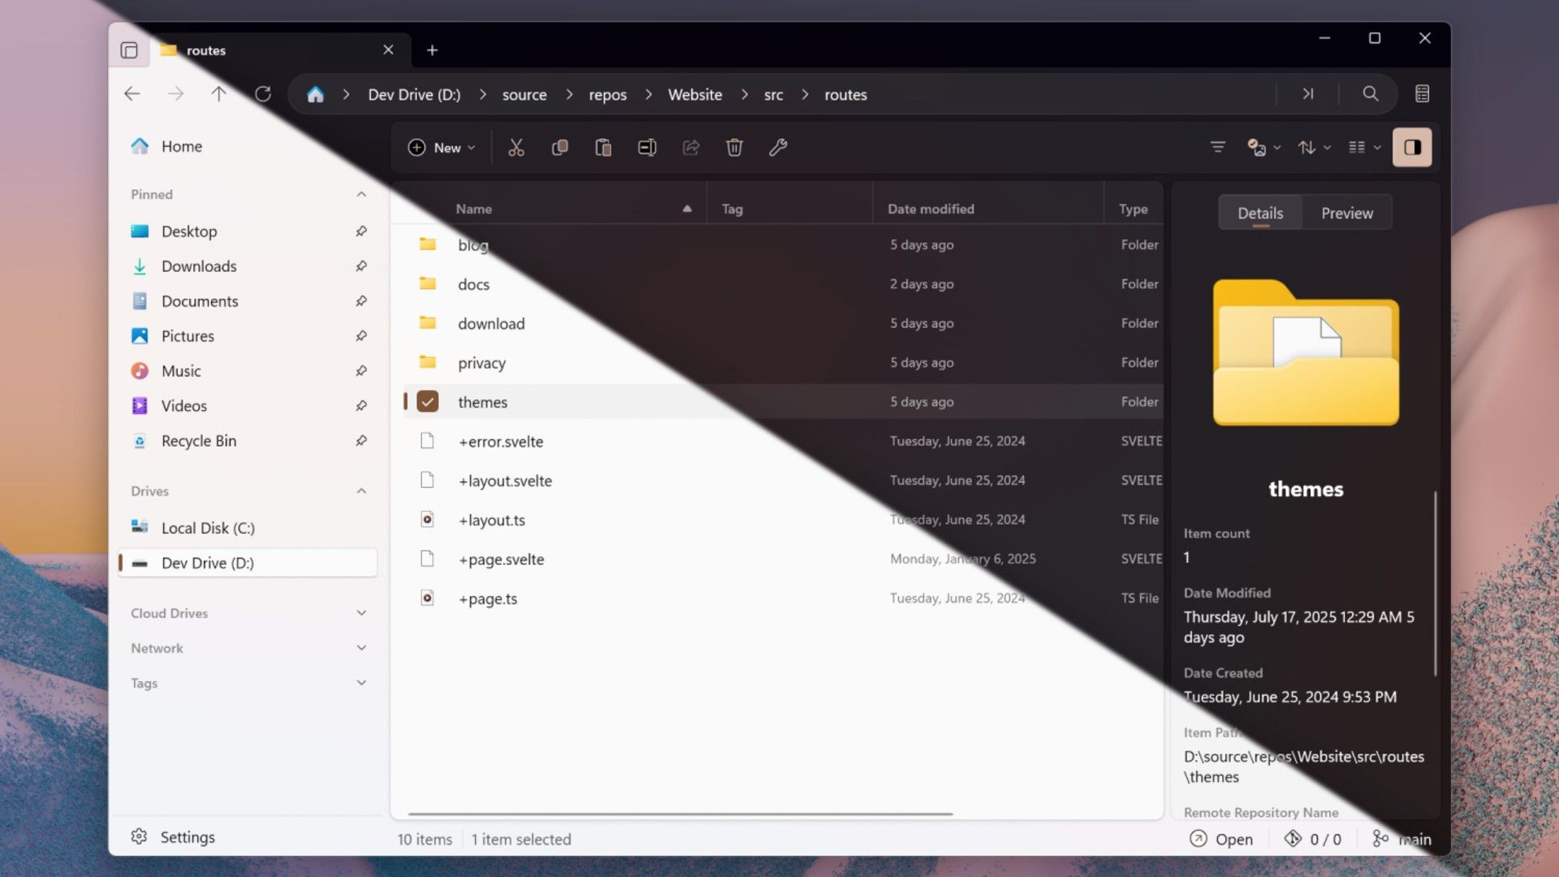Click the git sync status 0 / 0
The width and height of the screenshot is (1559, 877).
point(1313,839)
